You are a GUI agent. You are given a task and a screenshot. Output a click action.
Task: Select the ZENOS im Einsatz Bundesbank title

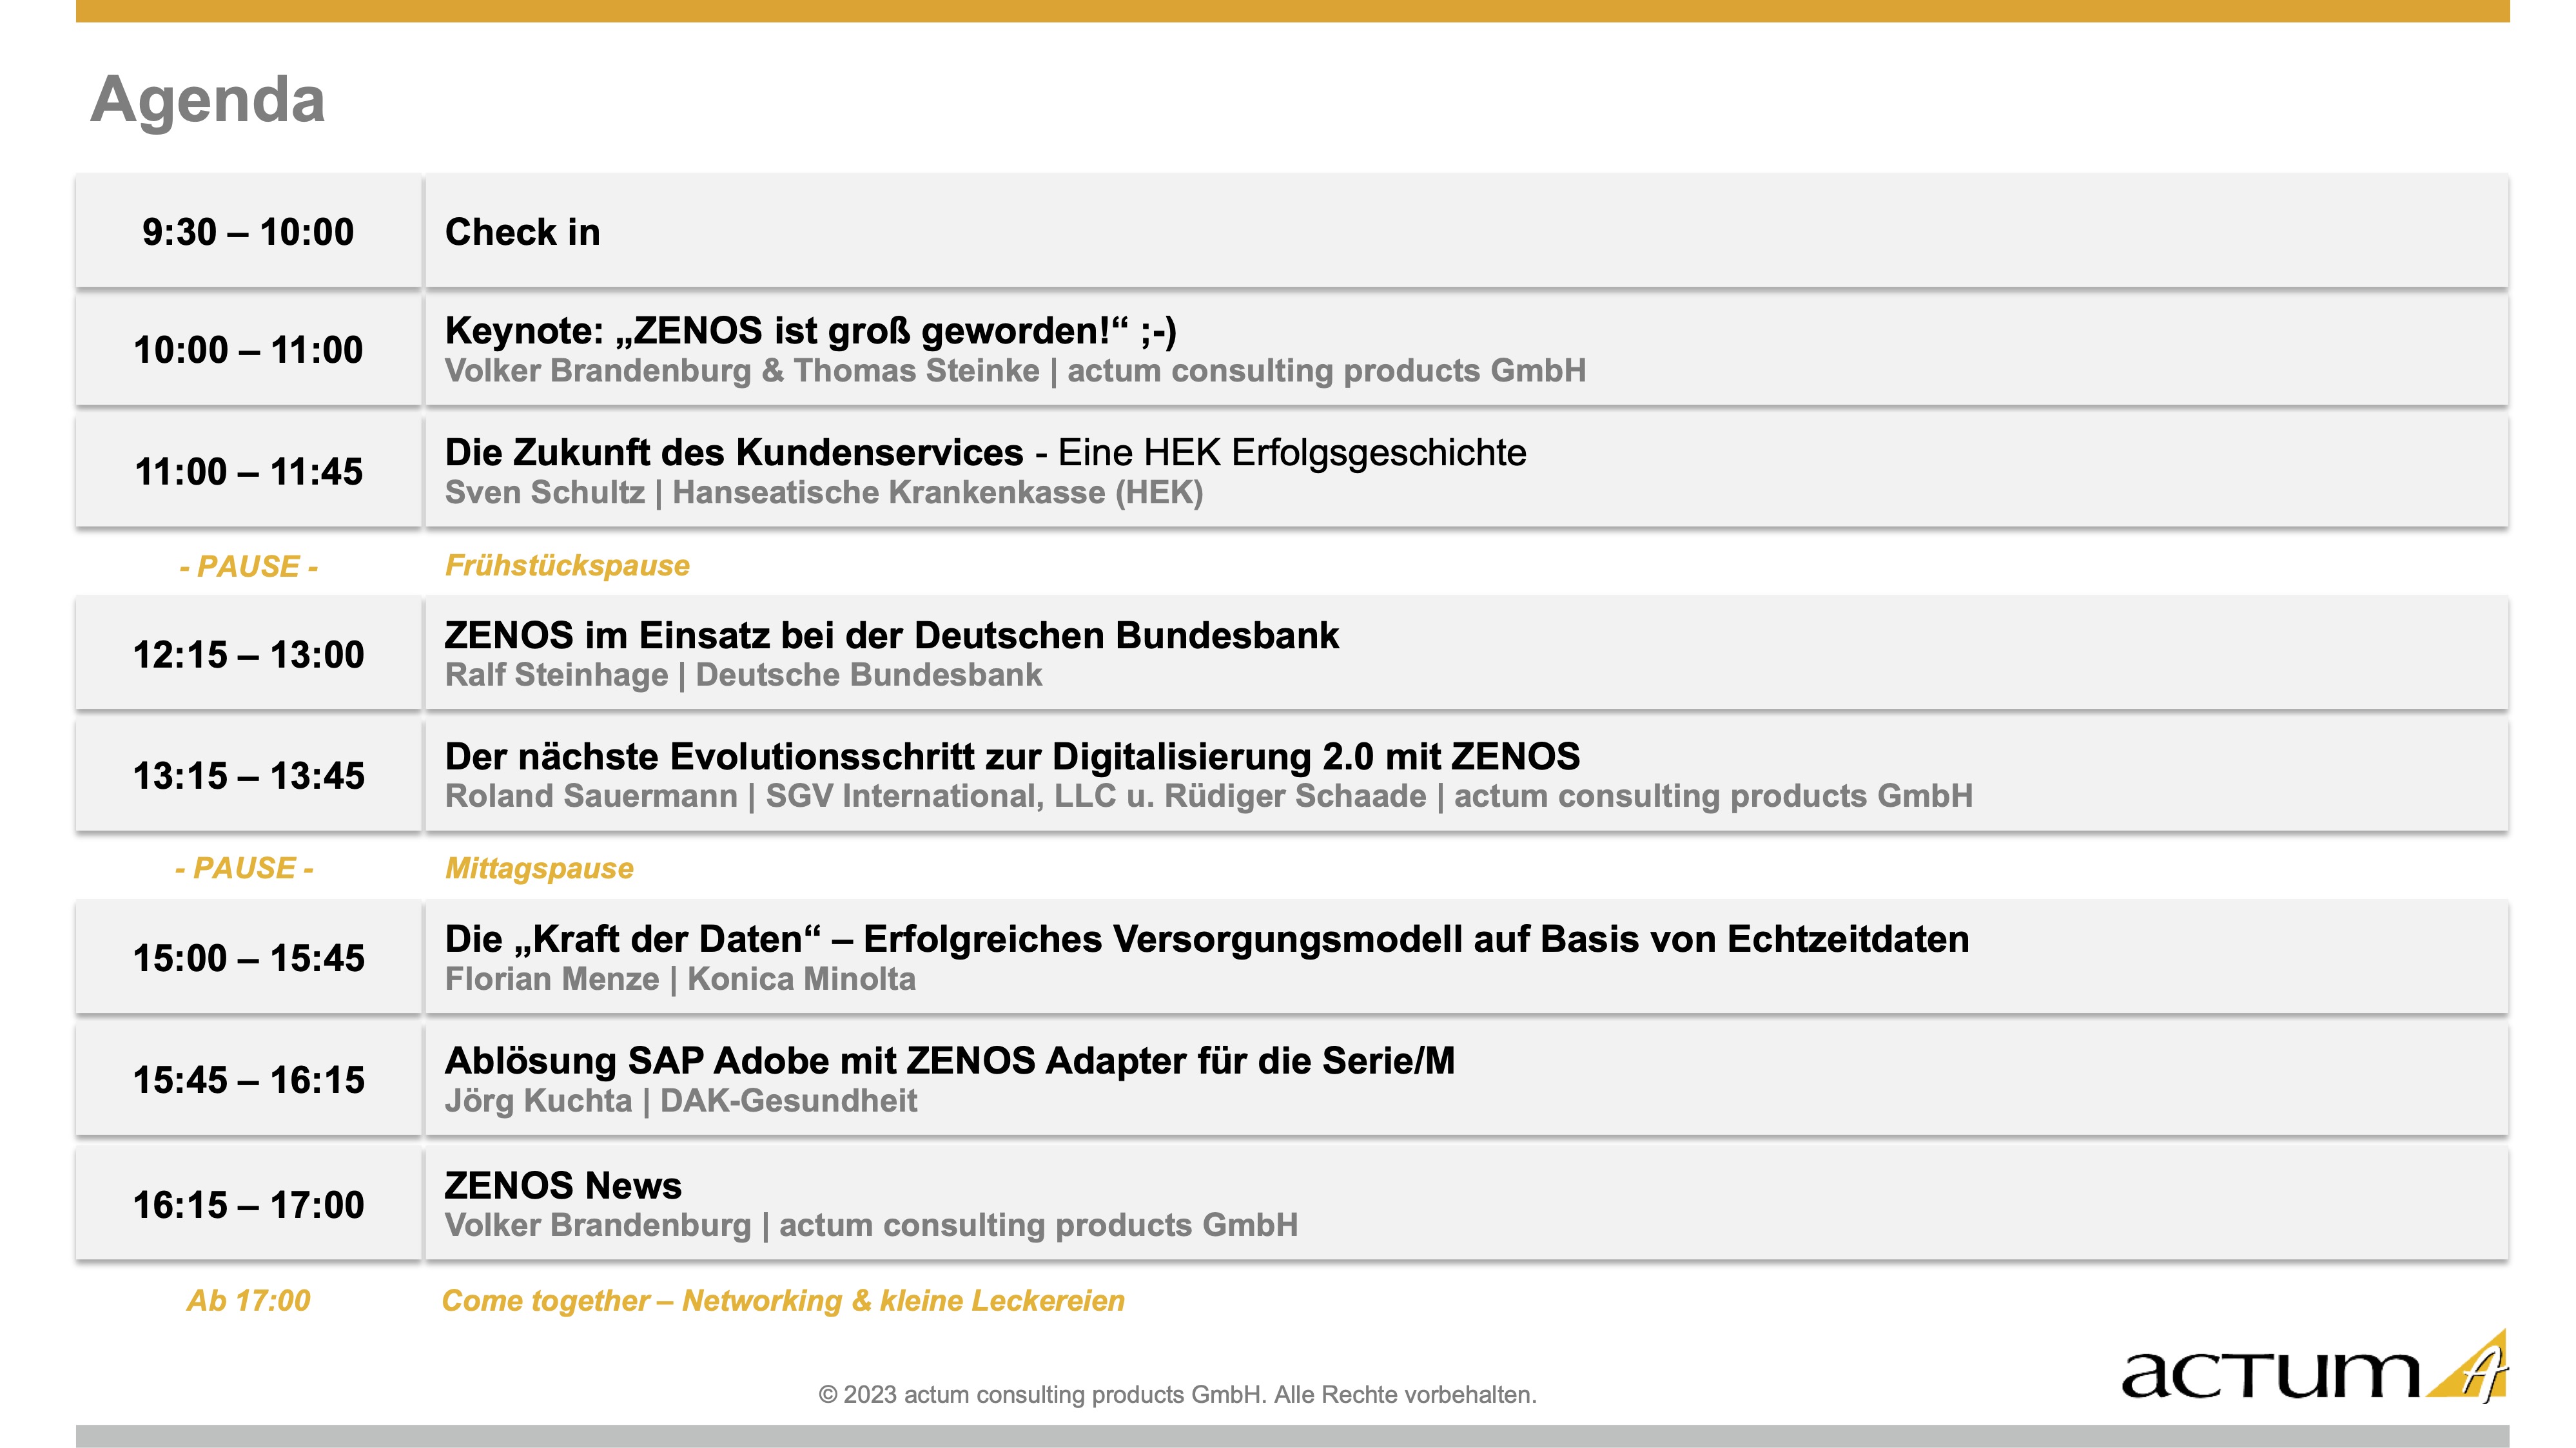(x=891, y=635)
